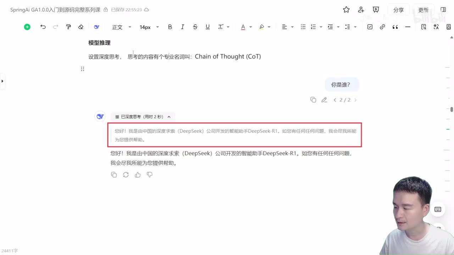Open font color dropdown arrow
454x255 pixels.
[251, 27]
